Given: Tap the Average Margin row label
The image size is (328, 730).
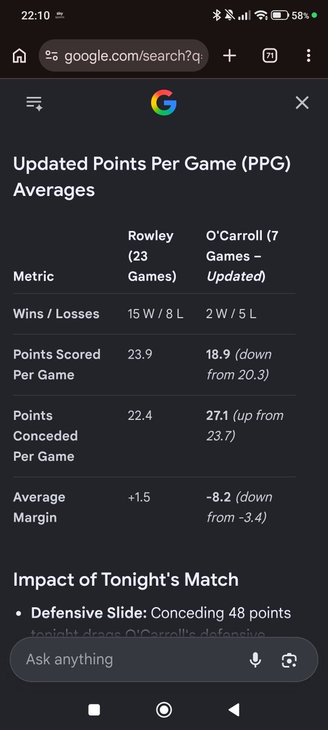Looking at the screenshot, I should click(x=39, y=507).
